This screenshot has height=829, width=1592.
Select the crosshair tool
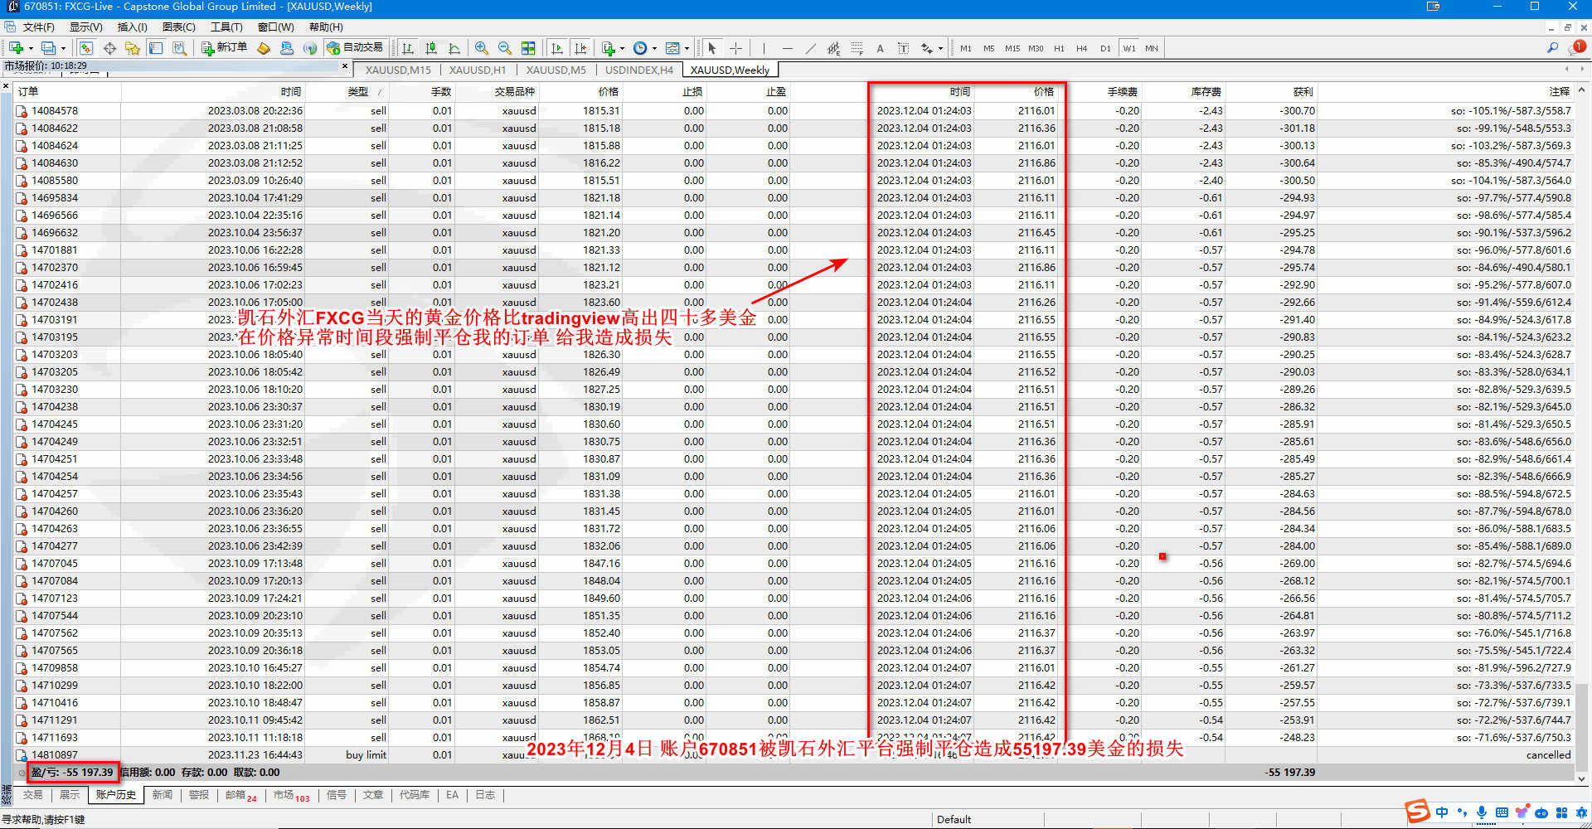click(x=735, y=48)
